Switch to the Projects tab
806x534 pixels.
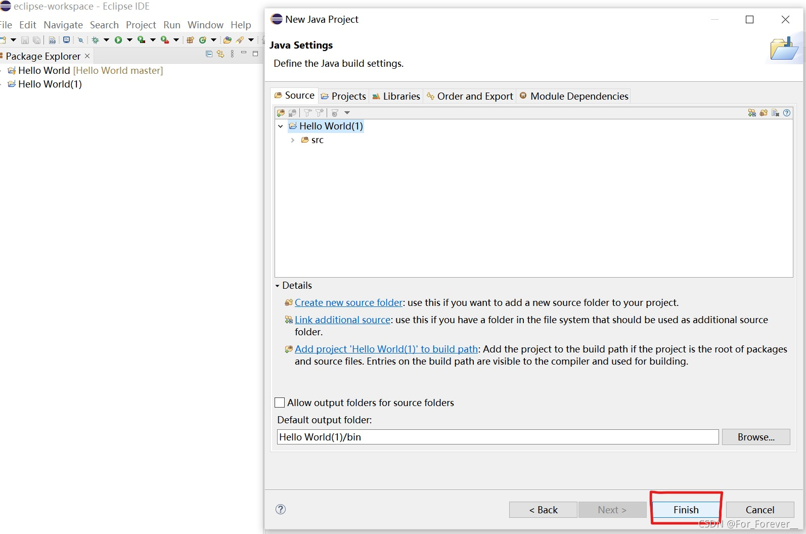point(343,96)
